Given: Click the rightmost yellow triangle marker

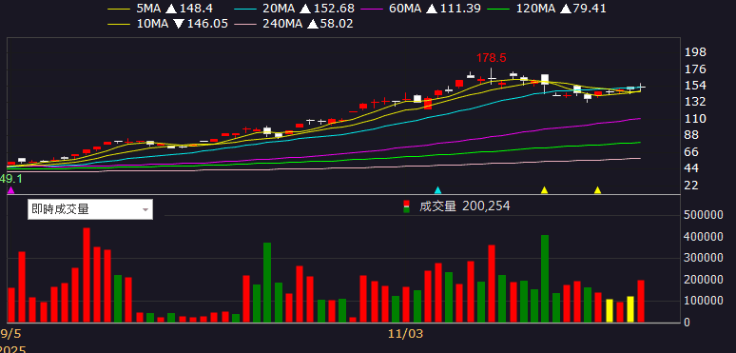Looking at the screenshot, I should pos(597,190).
